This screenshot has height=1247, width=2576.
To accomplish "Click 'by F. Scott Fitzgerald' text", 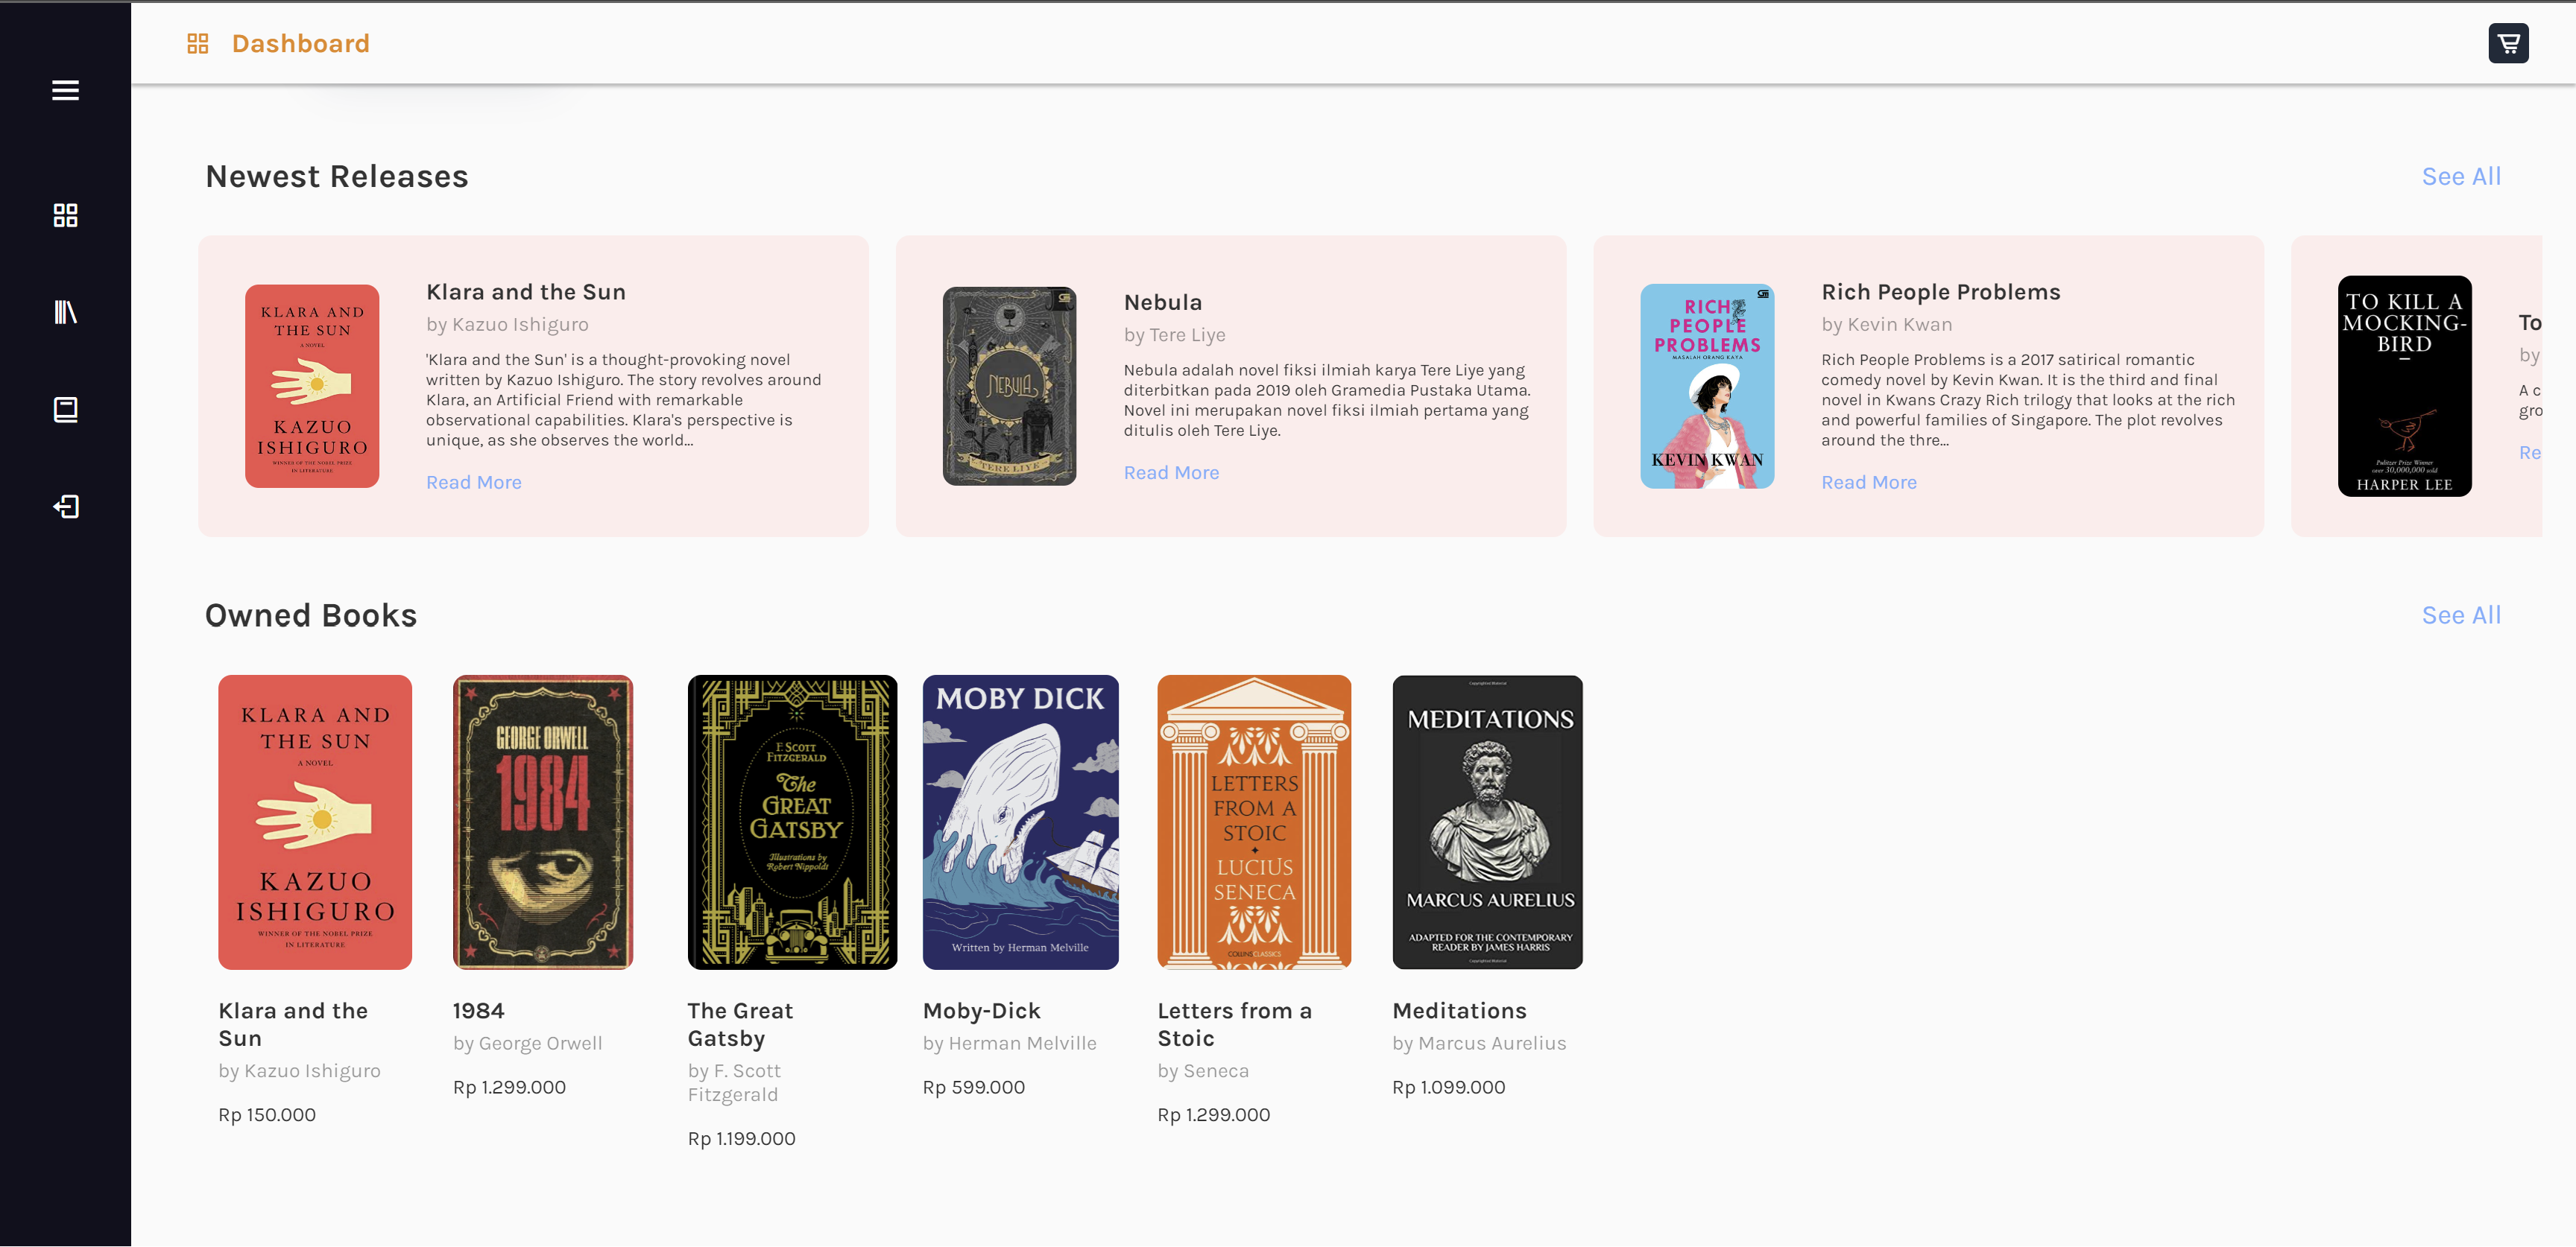I will coord(734,1083).
